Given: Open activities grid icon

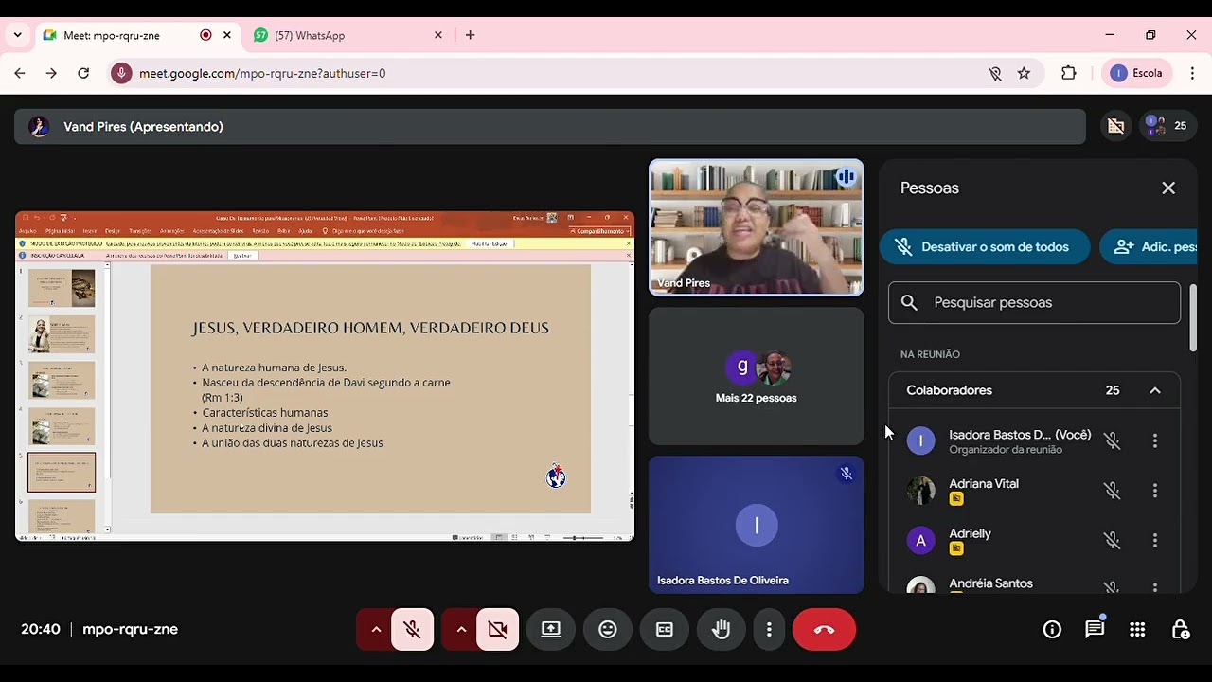Looking at the screenshot, I should 1137,629.
